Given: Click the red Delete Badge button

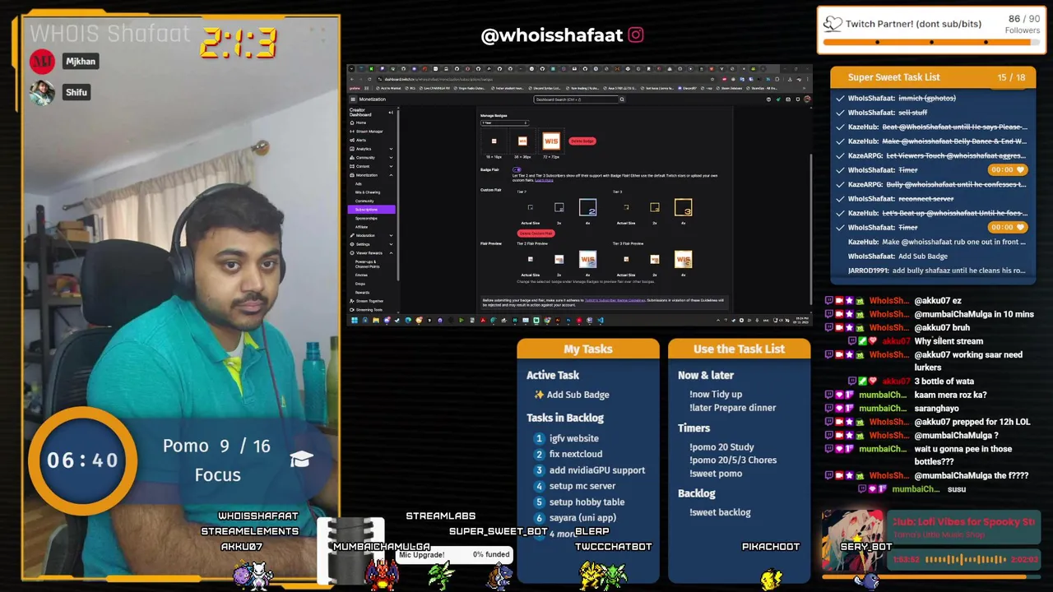Looking at the screenshot, I should coord(582,141).
